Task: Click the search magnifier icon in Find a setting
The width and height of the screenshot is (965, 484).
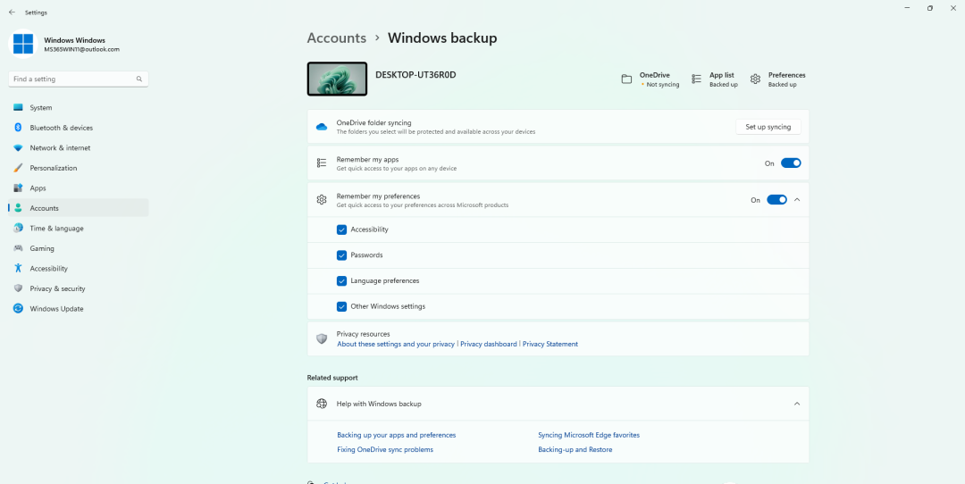Action: [x=139, y=79]
